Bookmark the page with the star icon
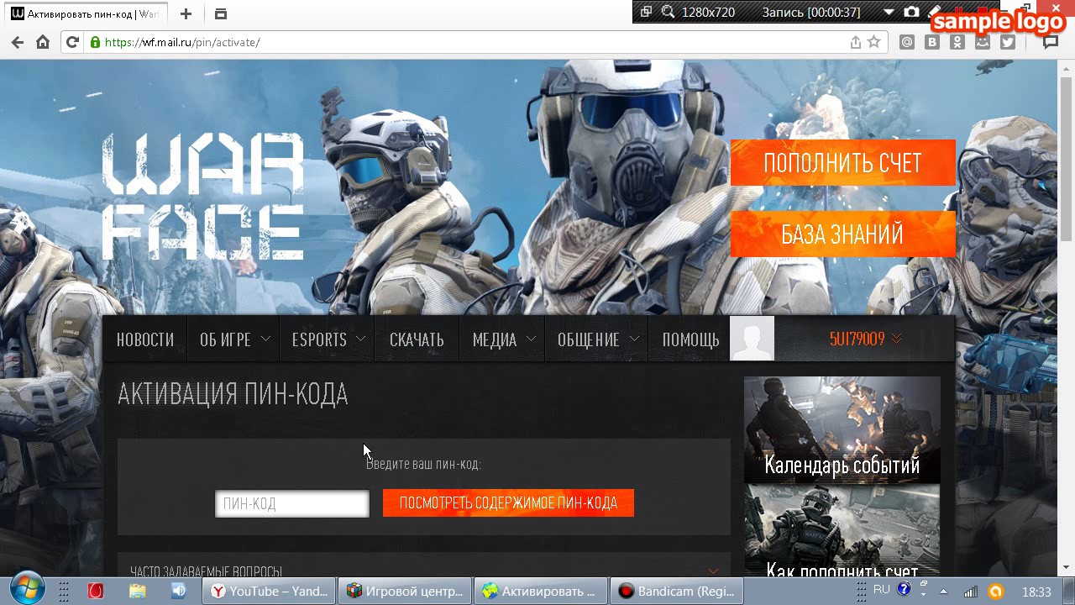Screen dimensions: 1075x605 873,42
